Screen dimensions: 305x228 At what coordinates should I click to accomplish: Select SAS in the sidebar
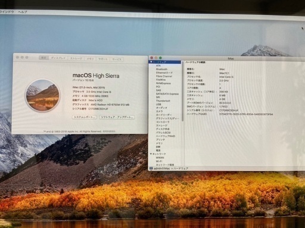[158, 90]
